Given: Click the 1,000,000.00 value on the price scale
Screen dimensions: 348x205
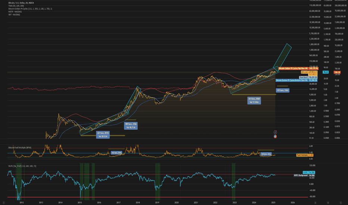Looking at the screenshot, I should click(314, 50).
